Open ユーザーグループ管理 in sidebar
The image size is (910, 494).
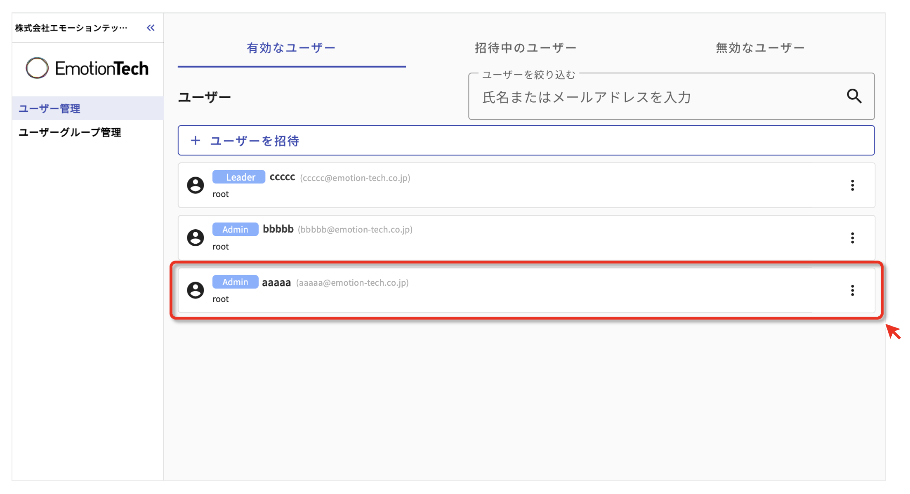(70, 132)
